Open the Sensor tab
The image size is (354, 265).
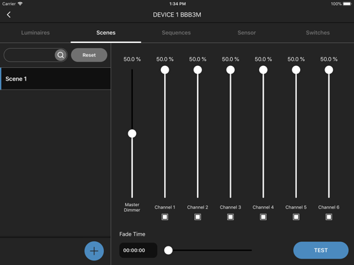coord(247,33)
